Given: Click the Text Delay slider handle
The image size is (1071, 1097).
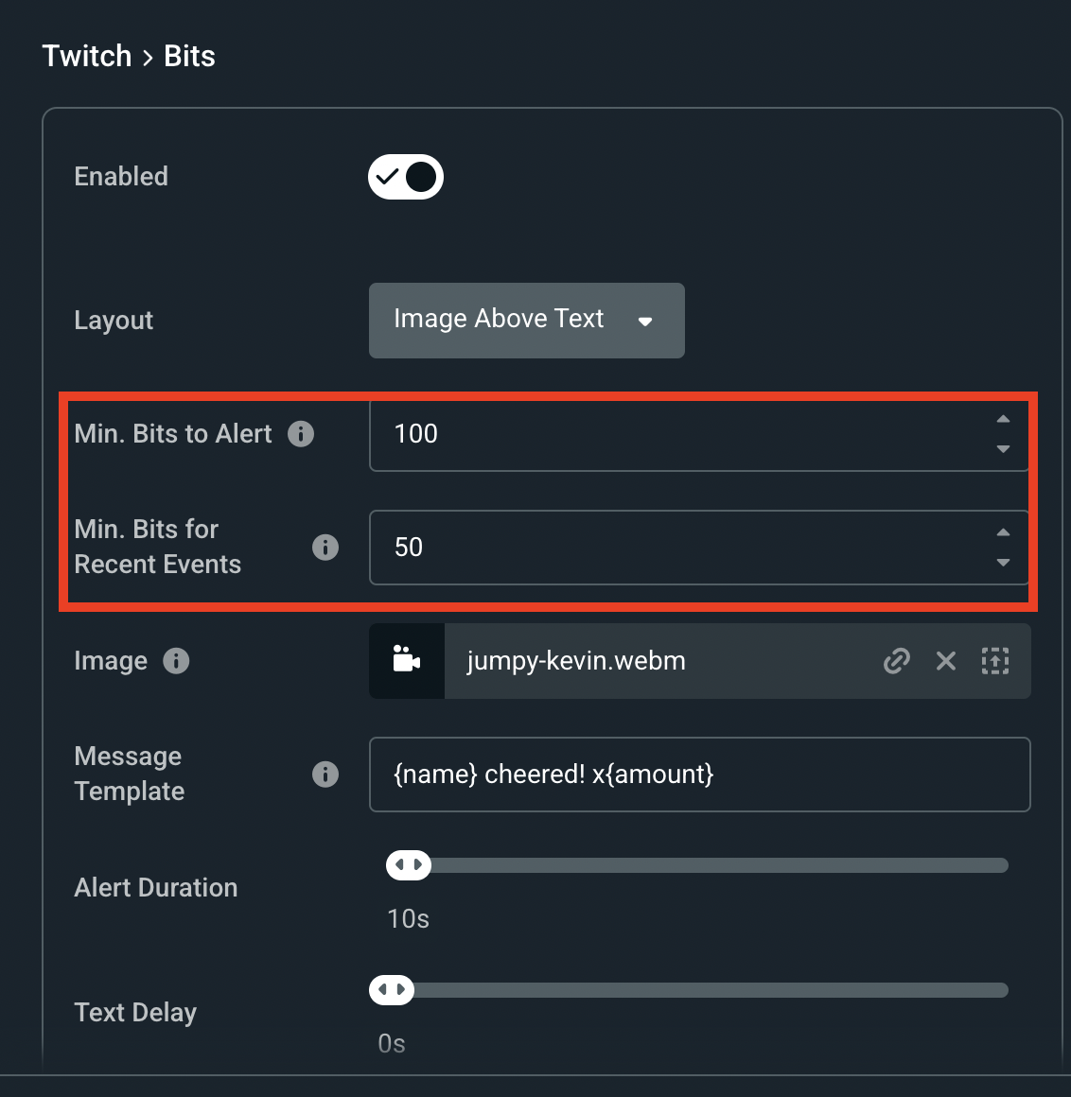Looking at the screenshot, I should pos(392,990).
